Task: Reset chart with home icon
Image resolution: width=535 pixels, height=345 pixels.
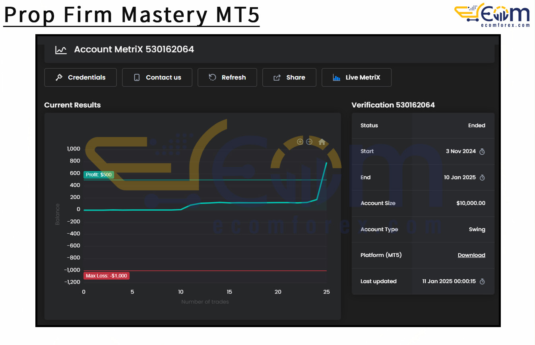Action: click(322, 142)
